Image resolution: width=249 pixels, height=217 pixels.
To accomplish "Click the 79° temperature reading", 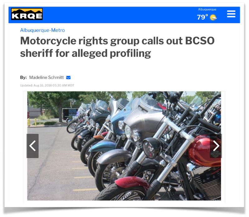I will click(x=203, y=17).
